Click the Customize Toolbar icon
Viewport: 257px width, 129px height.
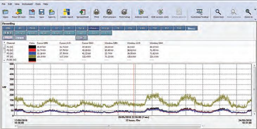(200, 12)
